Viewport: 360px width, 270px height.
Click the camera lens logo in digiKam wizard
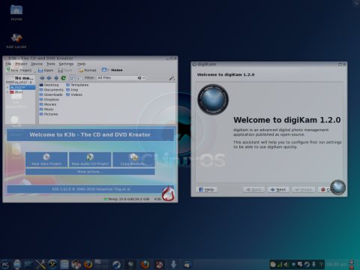coord(213,99)
